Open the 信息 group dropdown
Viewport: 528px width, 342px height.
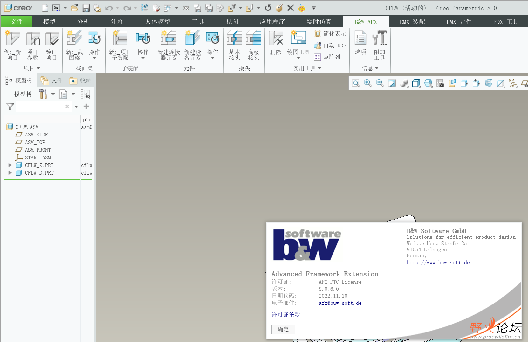pyautogui.click(x=370, y=68)
